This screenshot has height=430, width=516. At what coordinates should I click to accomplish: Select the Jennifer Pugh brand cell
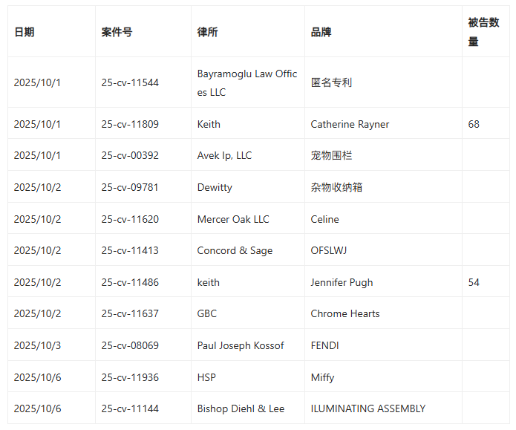point(342,282)
